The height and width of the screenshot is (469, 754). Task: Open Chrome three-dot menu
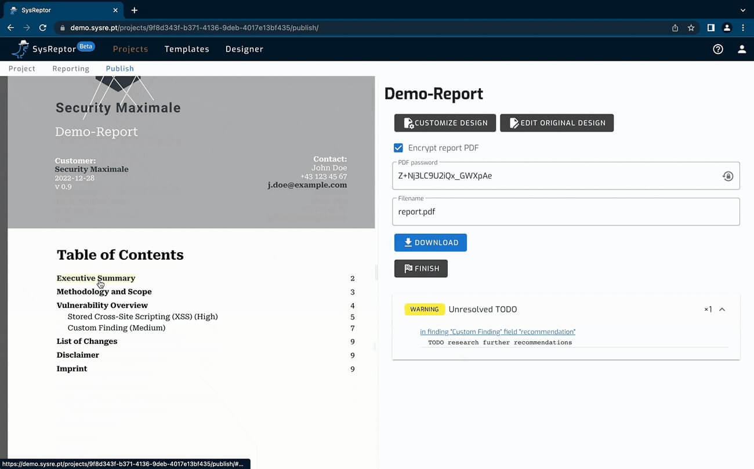743,27
